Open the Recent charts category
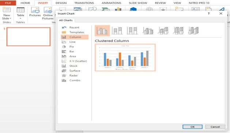Screen dimensions: 230x133 (x=75, y=27)
